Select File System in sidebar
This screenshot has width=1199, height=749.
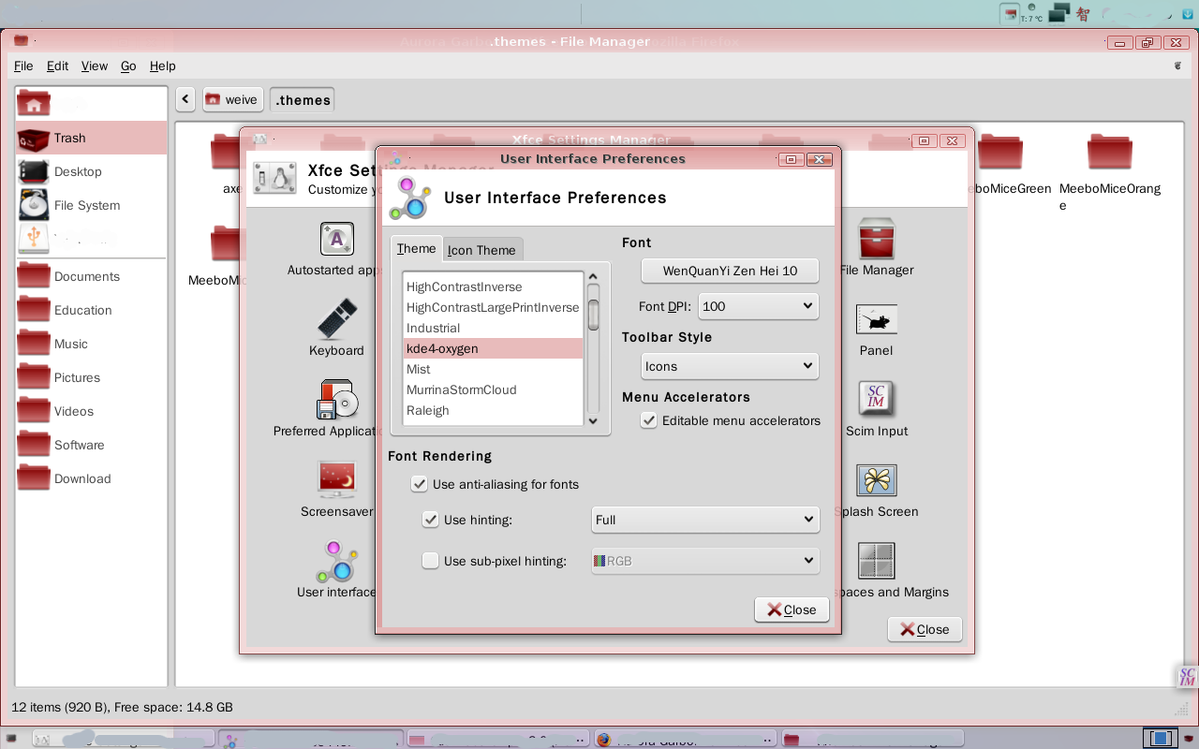[x=91, y=205]
